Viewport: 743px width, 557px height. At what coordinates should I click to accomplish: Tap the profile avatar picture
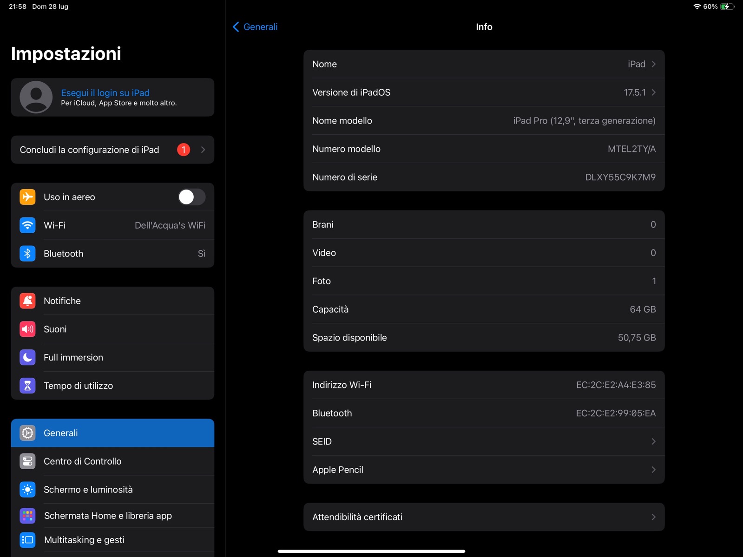pyautogui.click(x=36, y=97)
